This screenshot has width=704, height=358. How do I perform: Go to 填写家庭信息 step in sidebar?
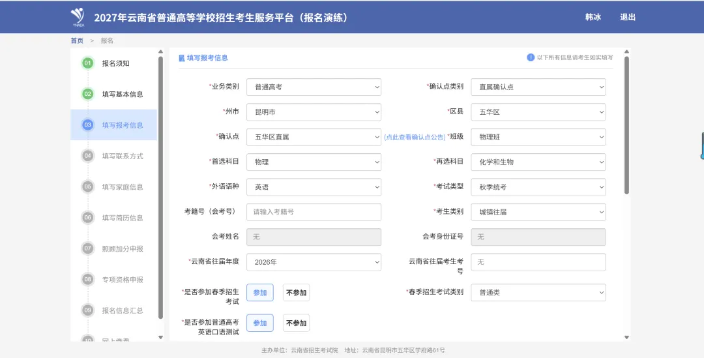pos(123,186)
